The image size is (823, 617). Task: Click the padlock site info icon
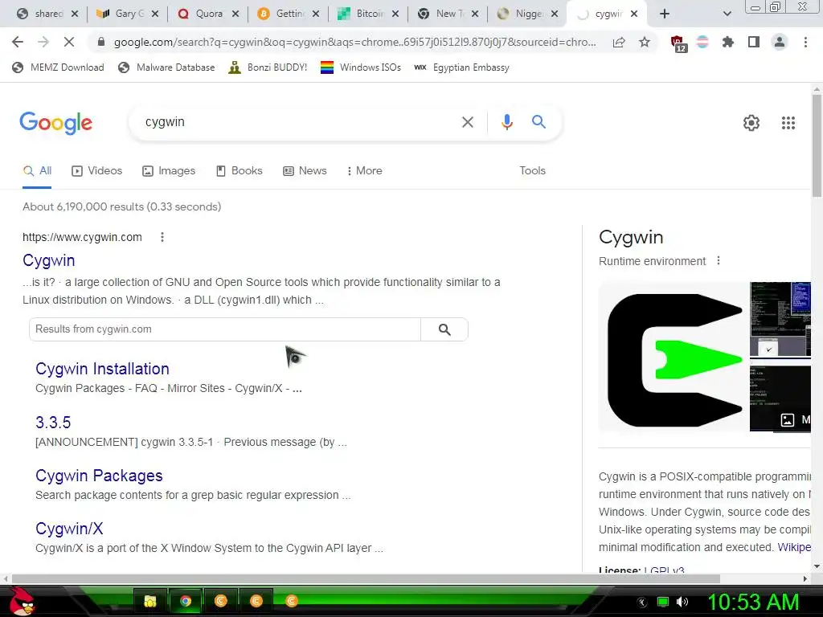point(101,42)
